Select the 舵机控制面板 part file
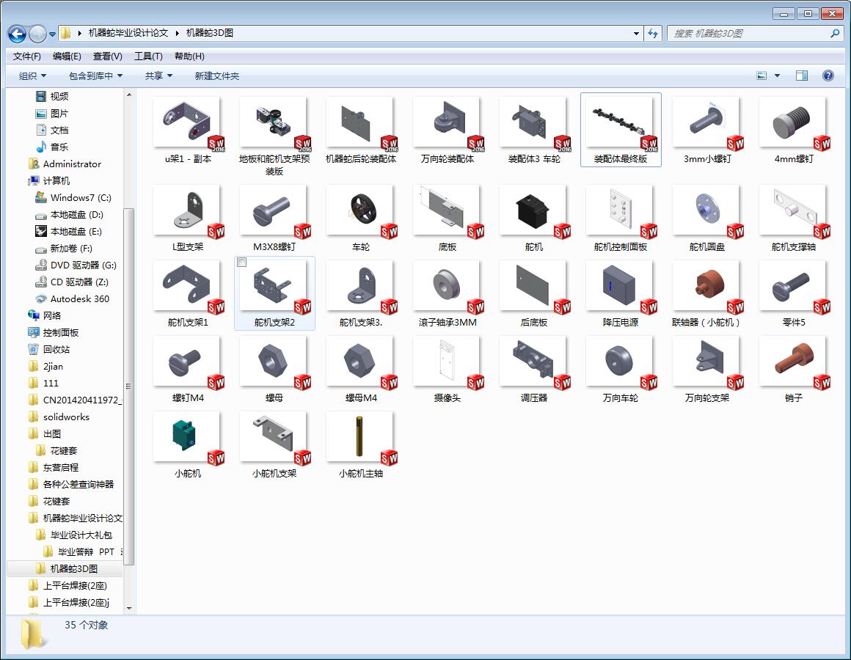Image resolution: width=851 pixels, height=660 pixels. pos(621,218)
